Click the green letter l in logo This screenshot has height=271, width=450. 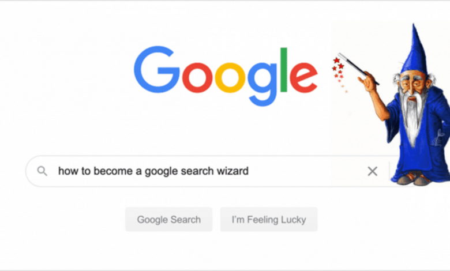pos(283,70)
